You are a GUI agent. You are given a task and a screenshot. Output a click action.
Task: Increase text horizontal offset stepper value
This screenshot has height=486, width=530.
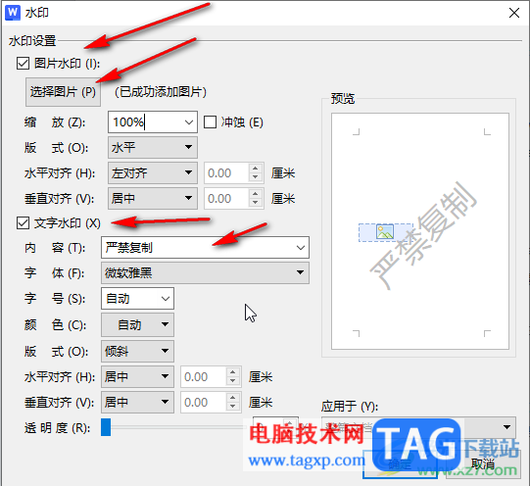pyautogui.click(x=232, y=371)
